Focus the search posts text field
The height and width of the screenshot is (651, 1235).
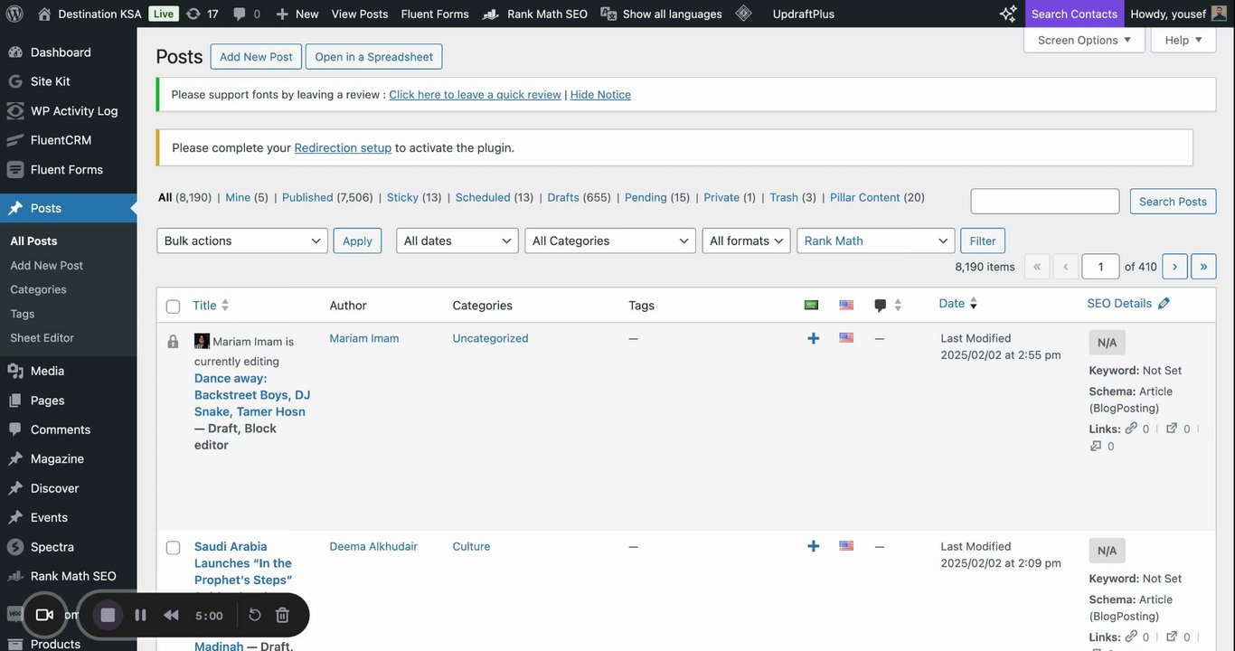click(1045, 201)
